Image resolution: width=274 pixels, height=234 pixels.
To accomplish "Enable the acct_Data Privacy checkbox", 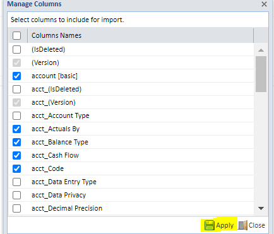I will click(16, 195).
